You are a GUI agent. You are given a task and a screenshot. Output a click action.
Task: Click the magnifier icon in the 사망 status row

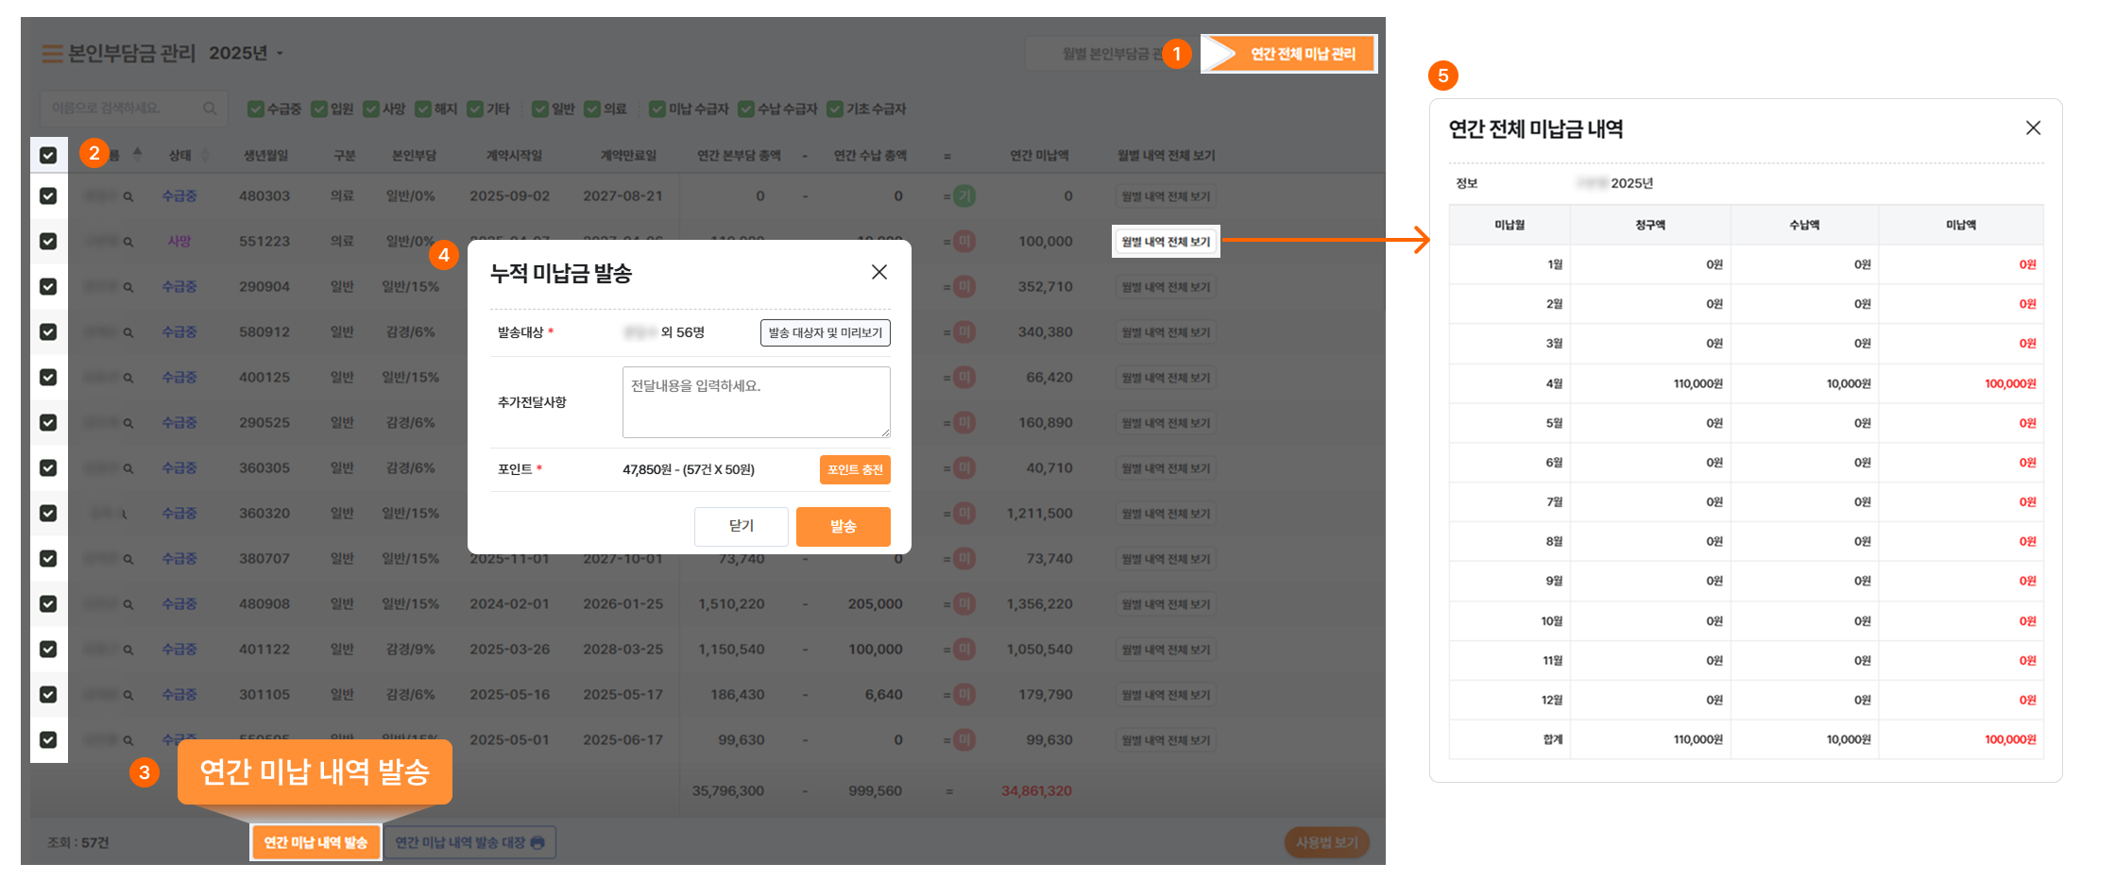point(128,242)
